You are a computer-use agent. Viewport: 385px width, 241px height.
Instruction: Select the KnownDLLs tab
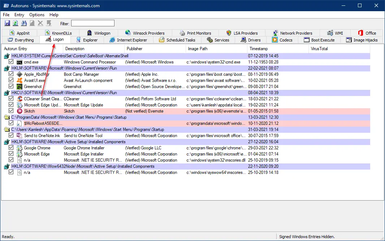(59, 33)
